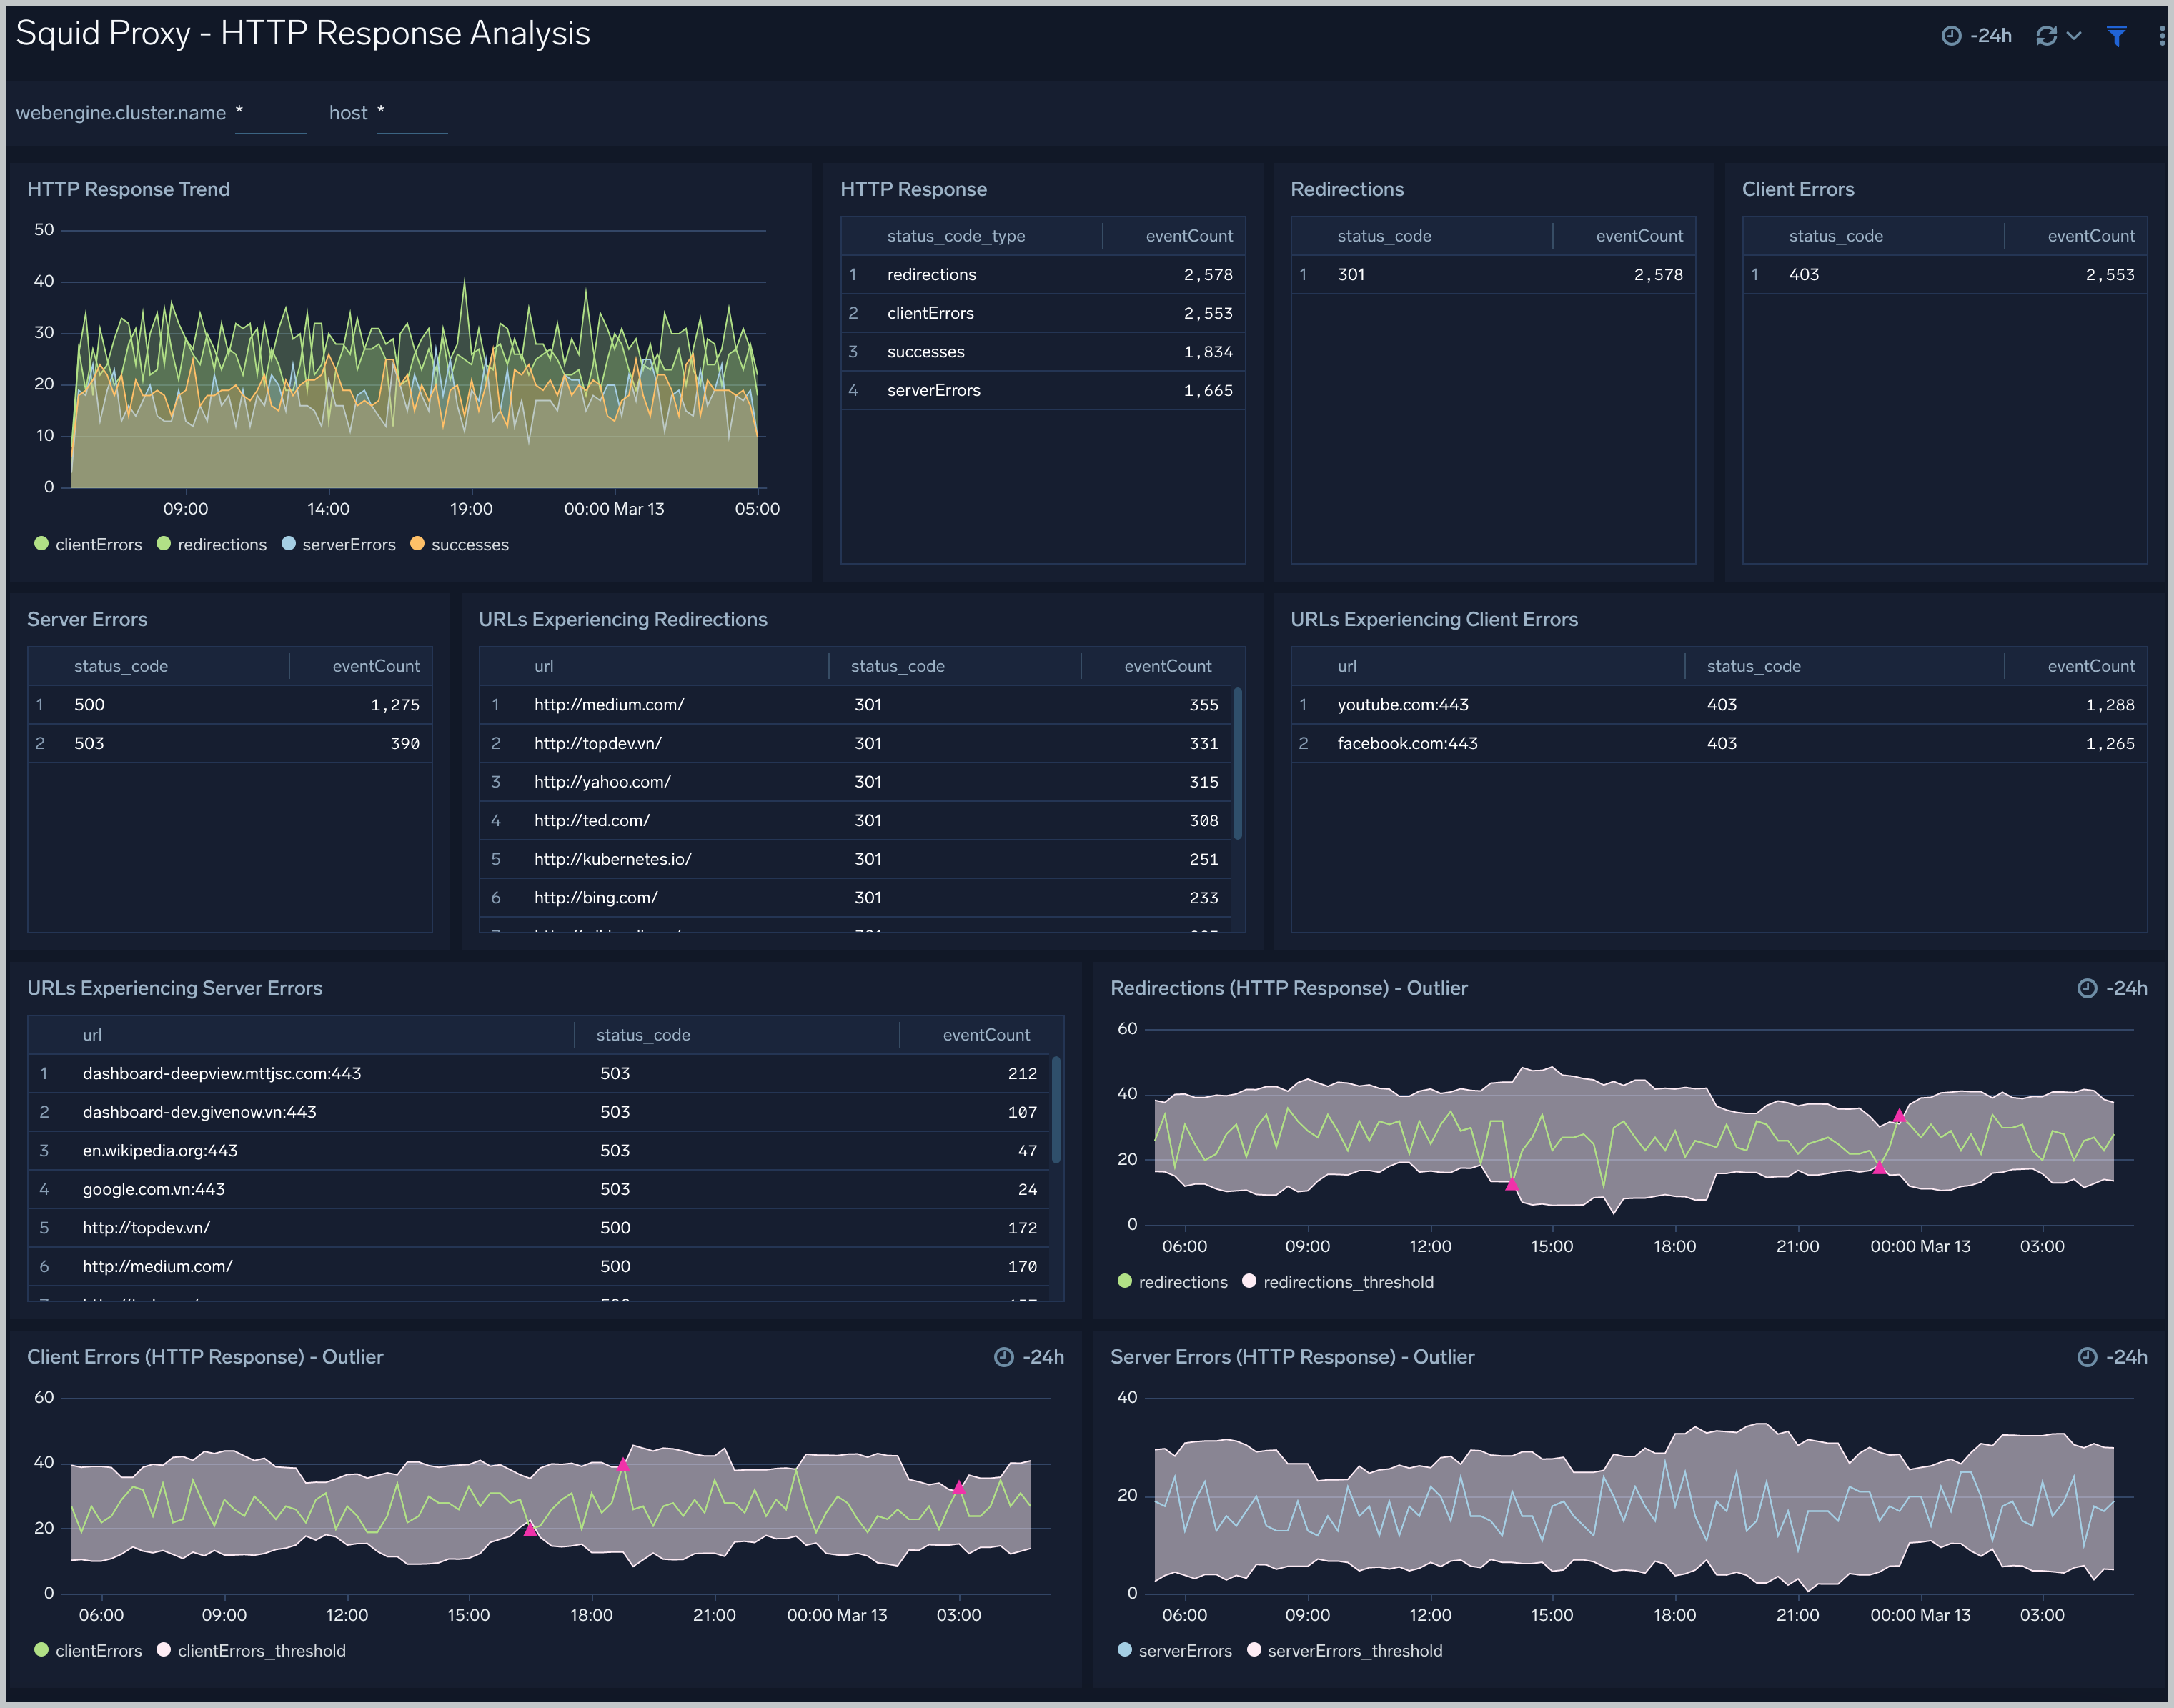The image size is (2174, 1708).
Task: Open the dashboard more options menu
Action: tap(2161, 36)
